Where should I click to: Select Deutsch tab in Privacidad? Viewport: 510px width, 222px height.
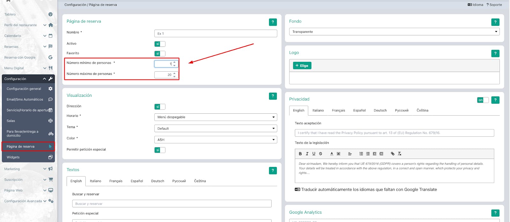(x=380, y=110)
